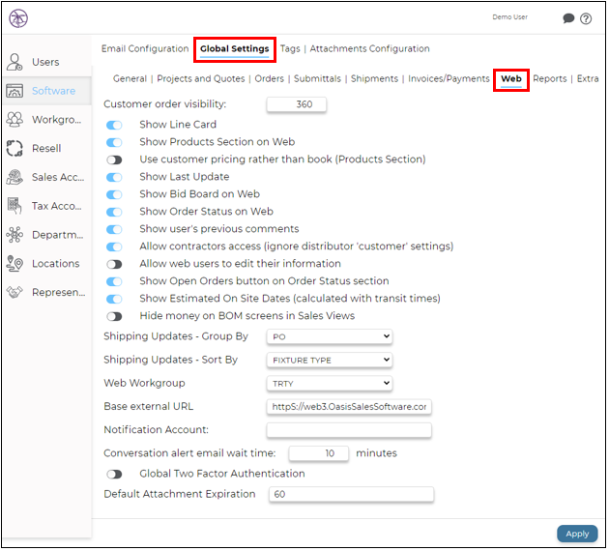Viewport: 609px width, 551px height.
Task: Enable customer pricing rather than book
Action: (x=114, y=159)
